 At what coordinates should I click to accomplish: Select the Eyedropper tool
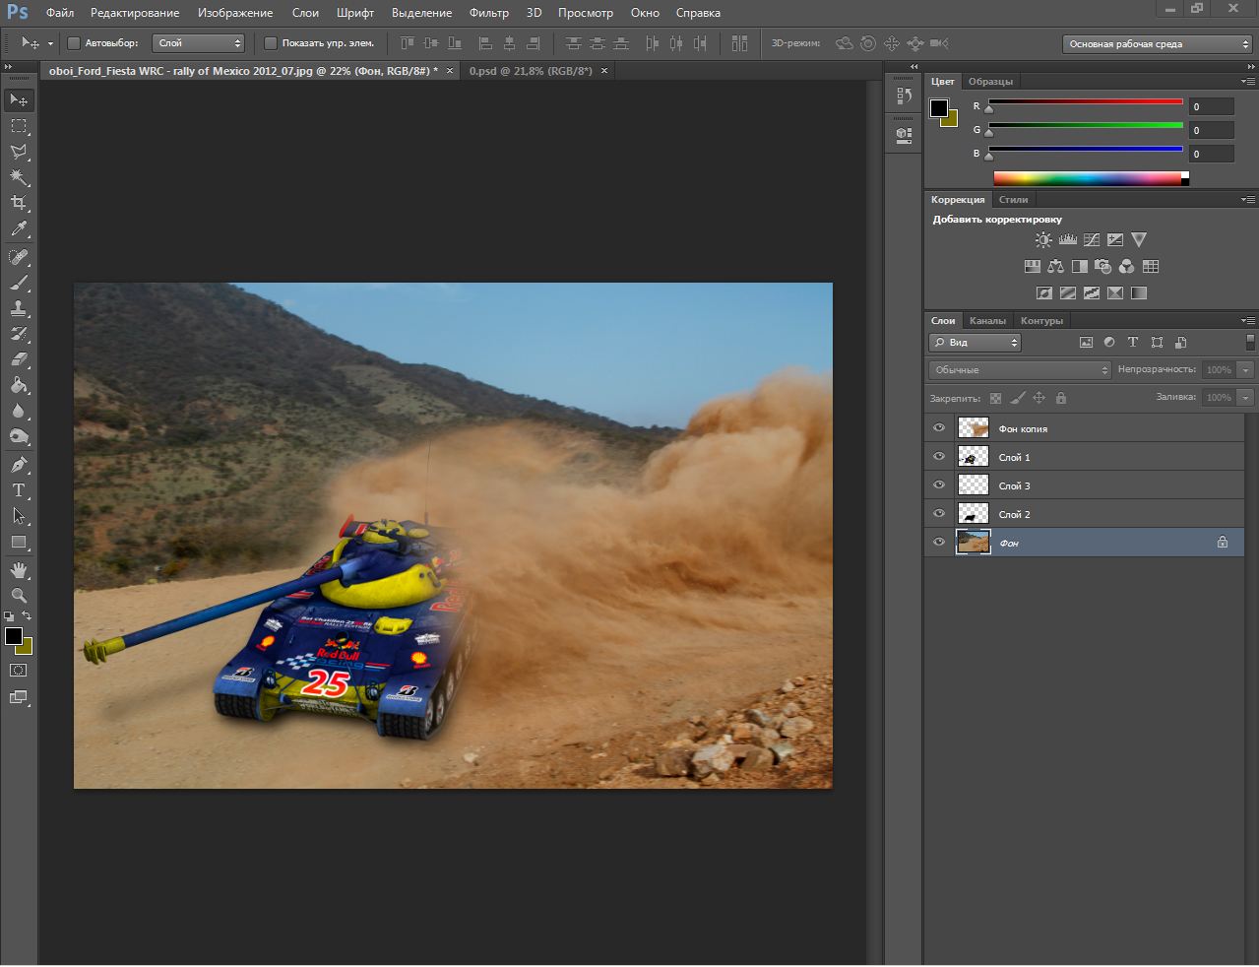(19, 229)
